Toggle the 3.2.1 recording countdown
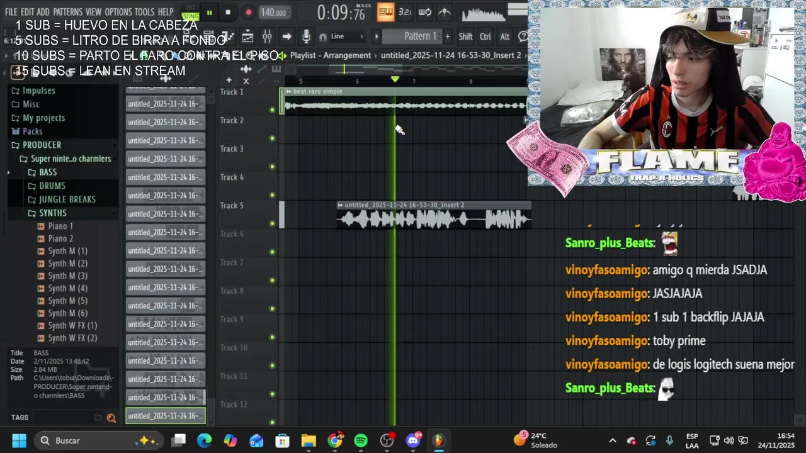The width and height of the screenshot is (806, 453). 406,12
